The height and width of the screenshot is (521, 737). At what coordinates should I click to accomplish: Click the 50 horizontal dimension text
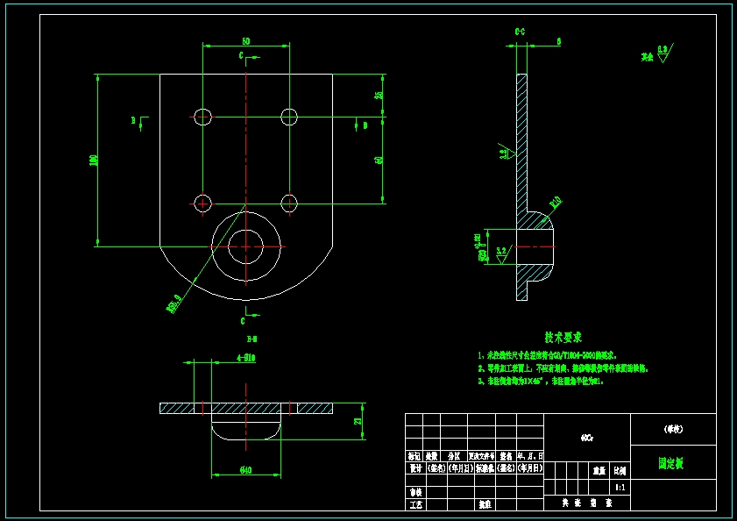(x=246, y=41)
